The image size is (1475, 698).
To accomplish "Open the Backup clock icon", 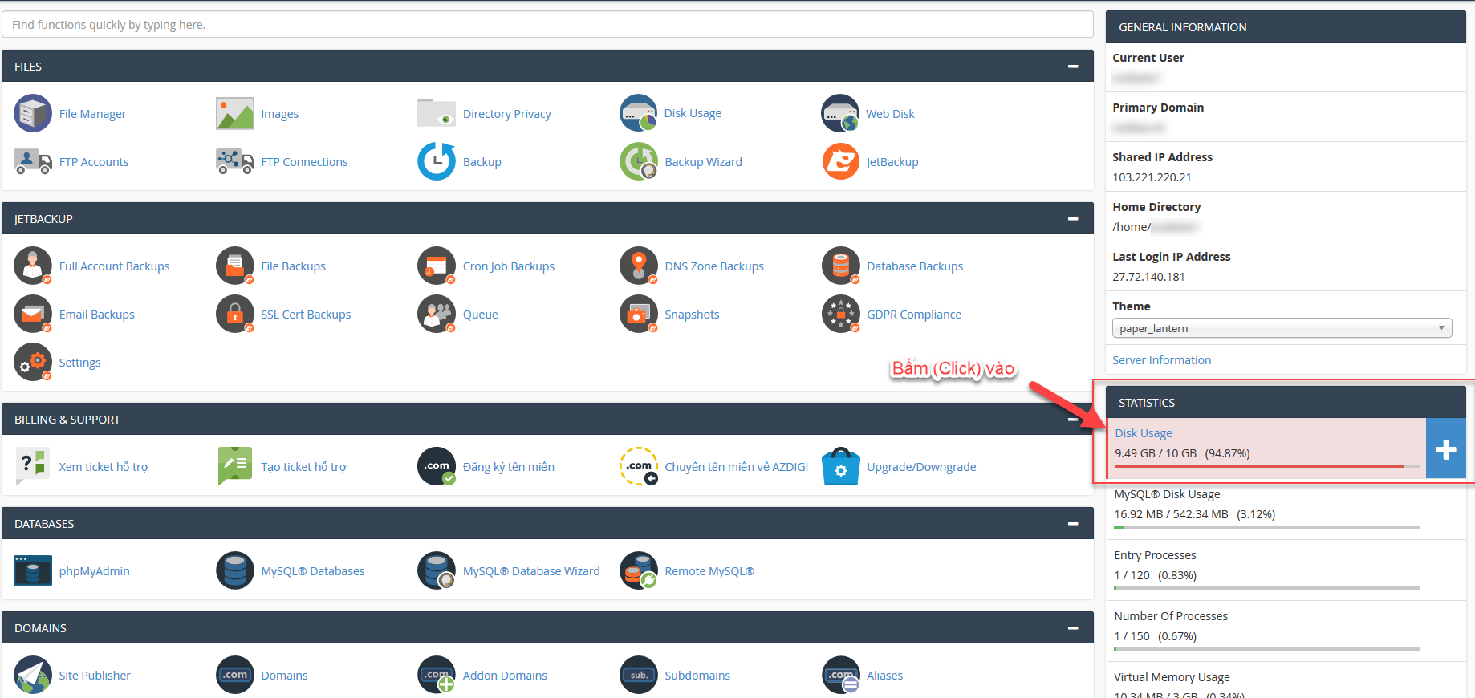I will point(437,161).
